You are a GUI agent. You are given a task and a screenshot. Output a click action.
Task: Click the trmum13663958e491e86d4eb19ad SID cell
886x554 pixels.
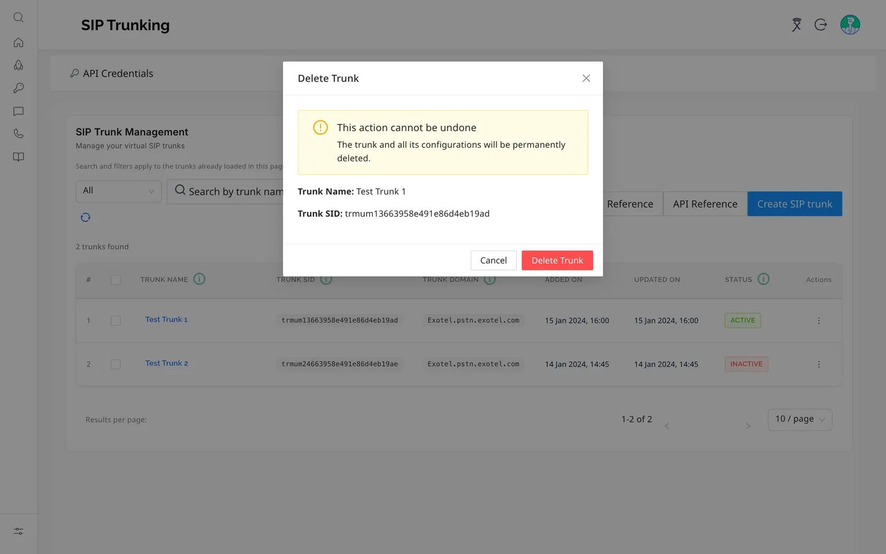coord(340,320)
